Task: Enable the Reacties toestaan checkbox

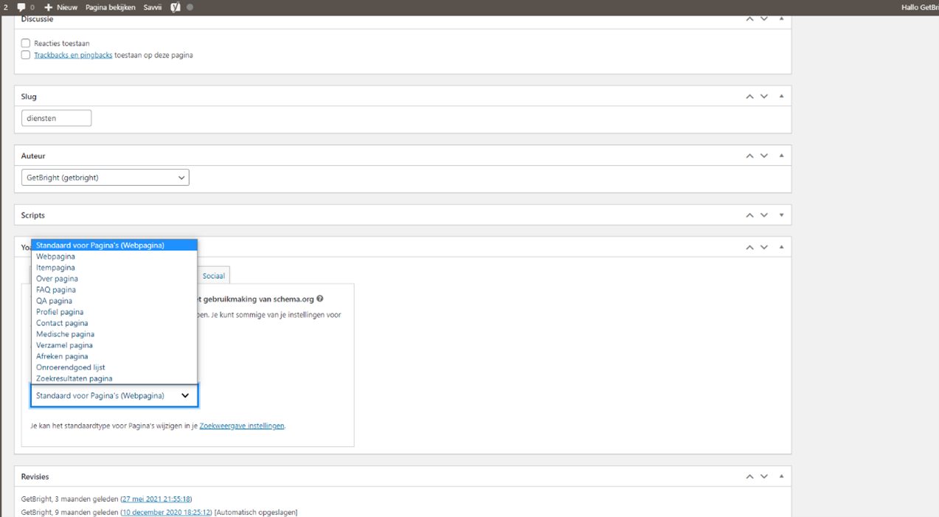Action: click(25, 43)
